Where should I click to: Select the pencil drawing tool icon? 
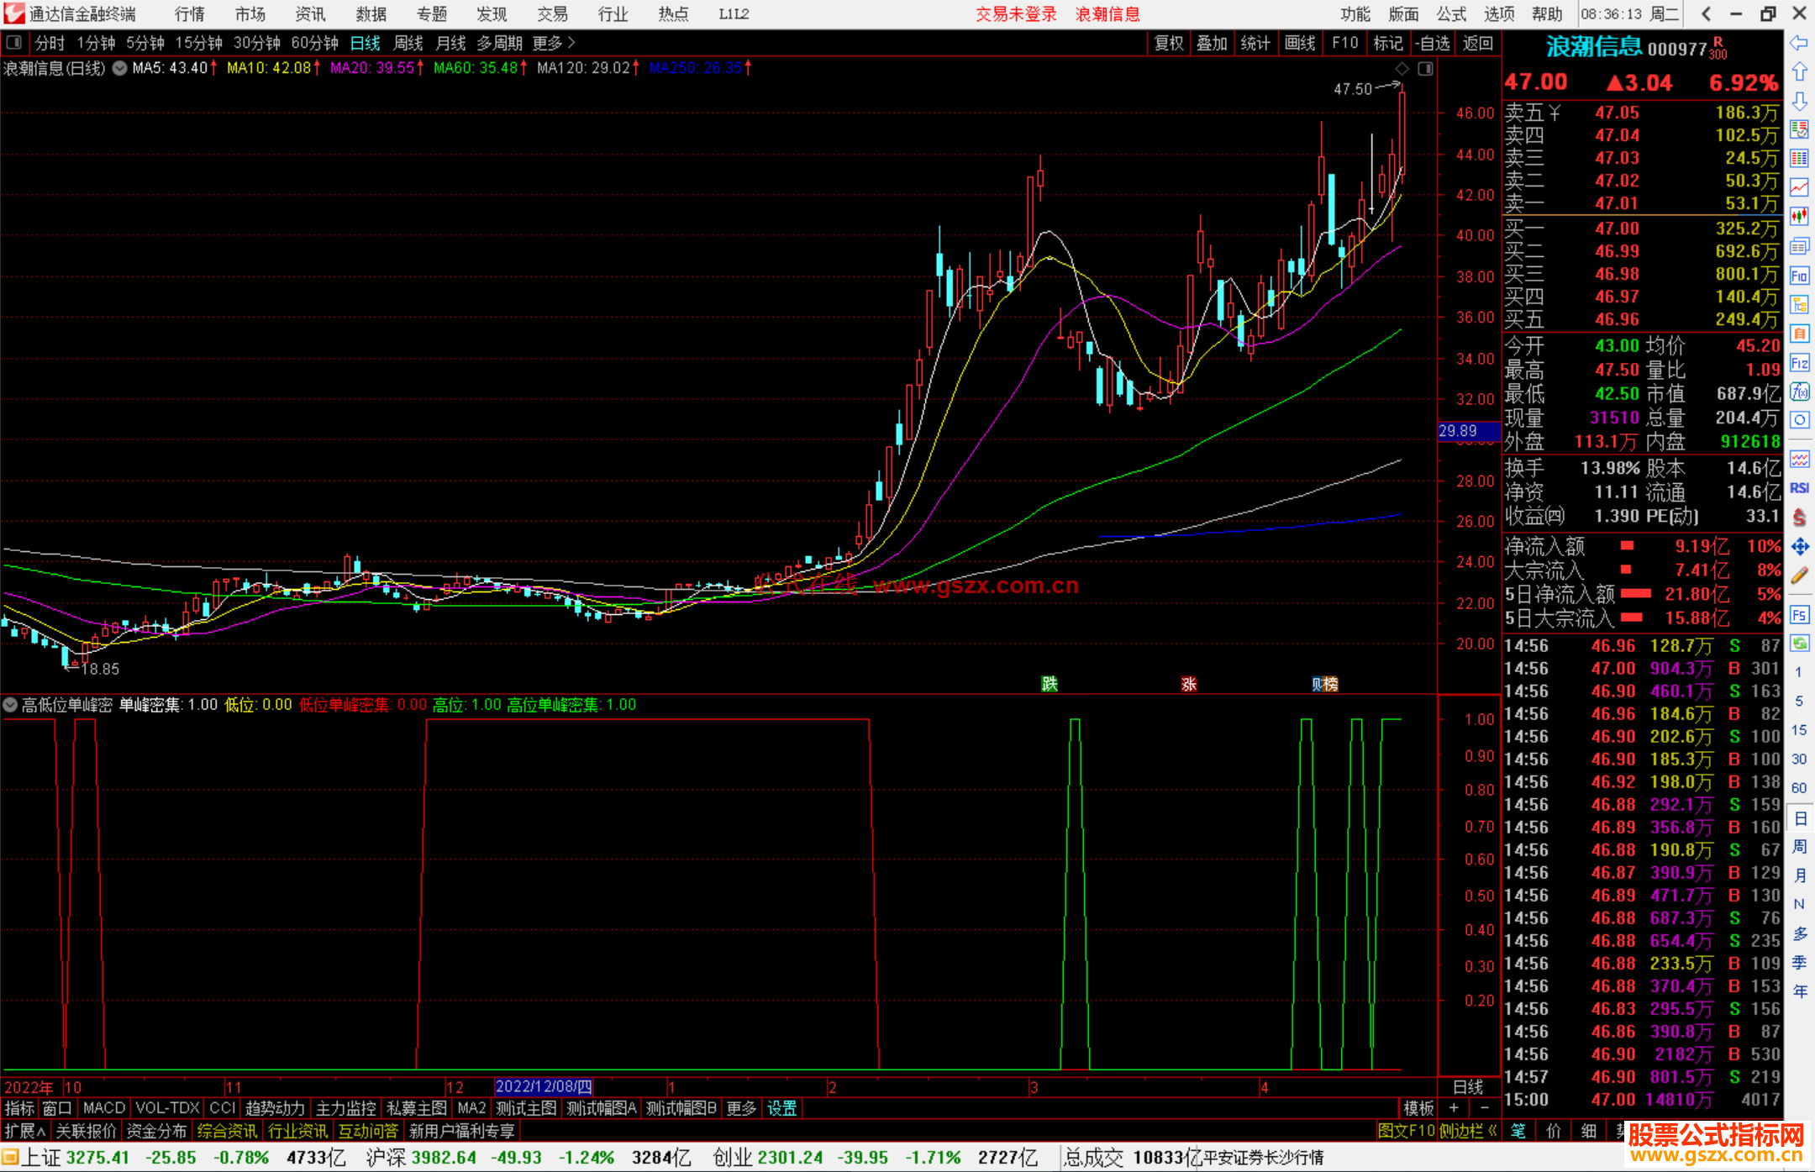1799,576
